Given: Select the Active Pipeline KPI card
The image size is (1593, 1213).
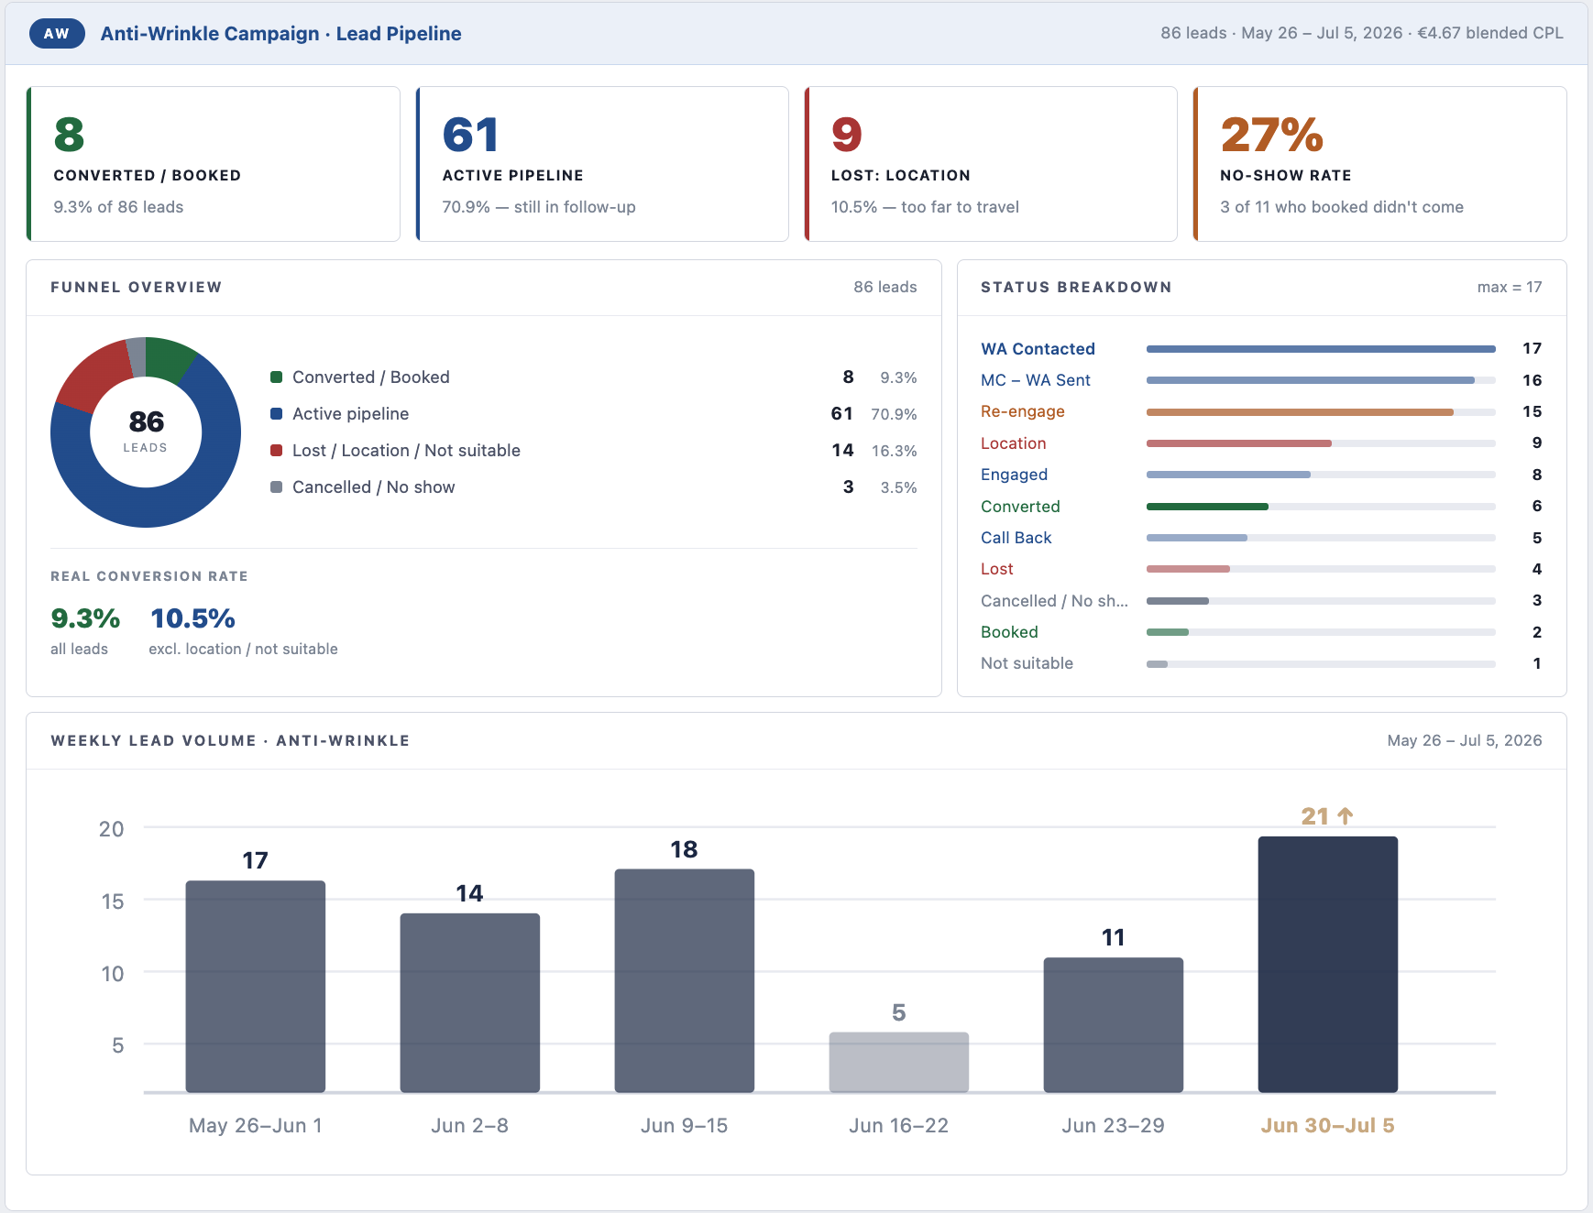Looking at the screenshot, I should 602,164.
